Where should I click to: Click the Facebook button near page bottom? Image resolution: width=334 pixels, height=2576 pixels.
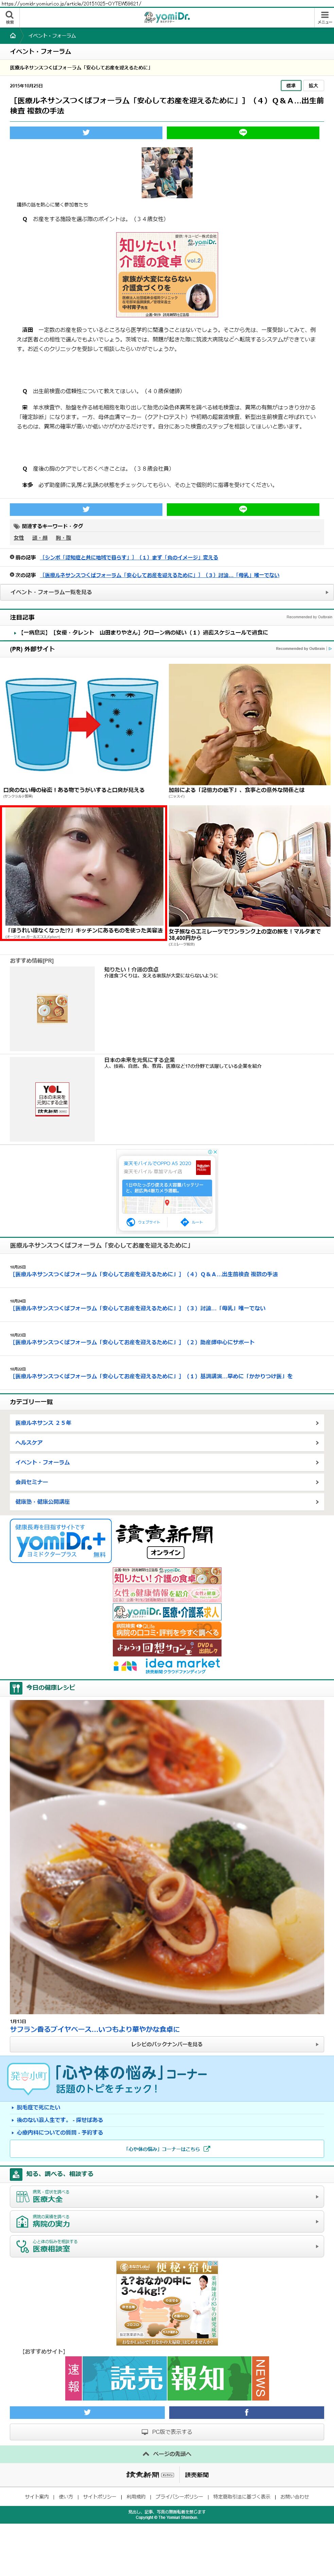246,2411
